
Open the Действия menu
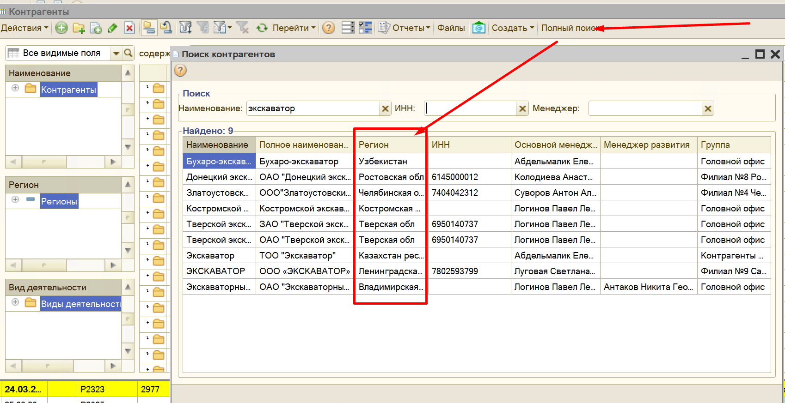click(25, 28)
